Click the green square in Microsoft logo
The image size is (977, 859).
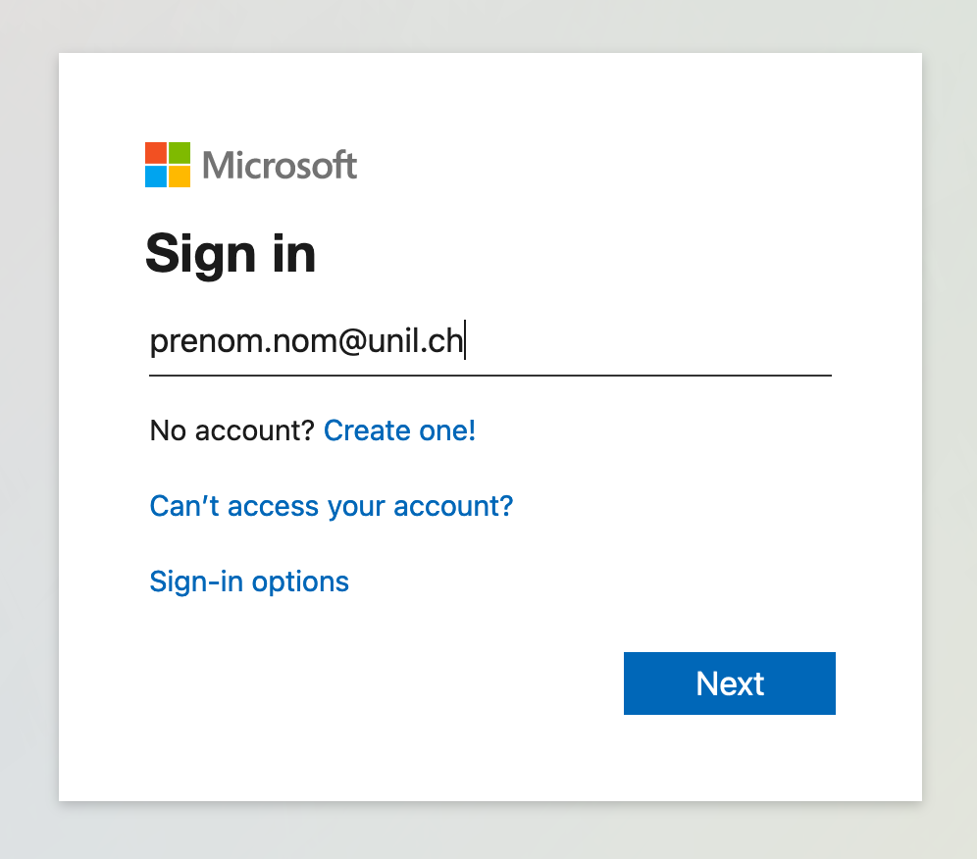click(x=180, y=153)
